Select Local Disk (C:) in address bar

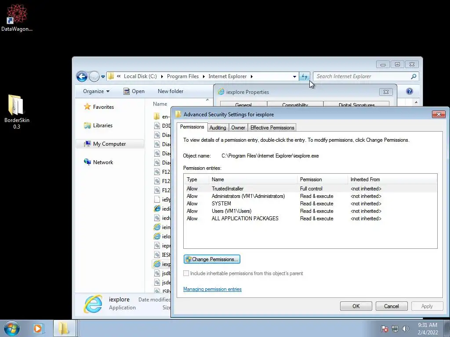(140, 76)
